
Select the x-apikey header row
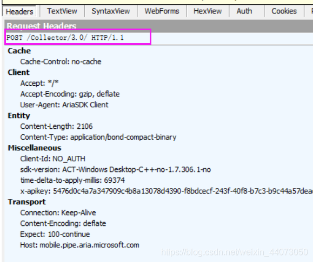[x=167, y=191]
